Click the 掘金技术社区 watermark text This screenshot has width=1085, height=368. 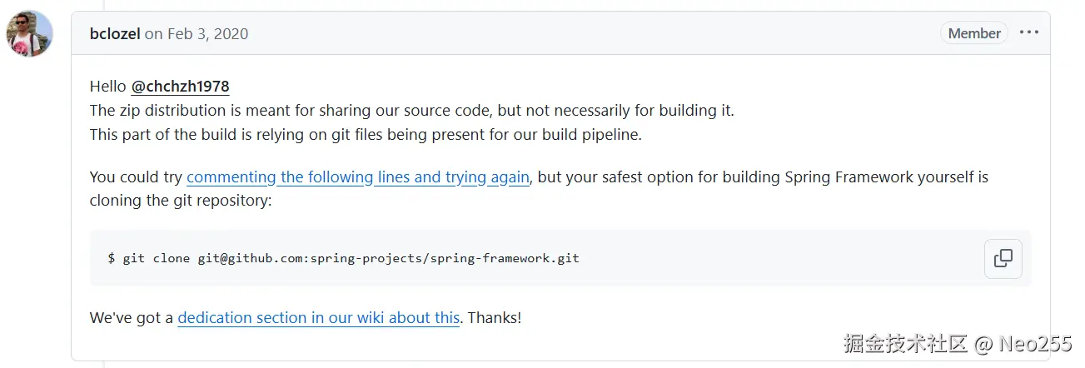click(905, 344)
